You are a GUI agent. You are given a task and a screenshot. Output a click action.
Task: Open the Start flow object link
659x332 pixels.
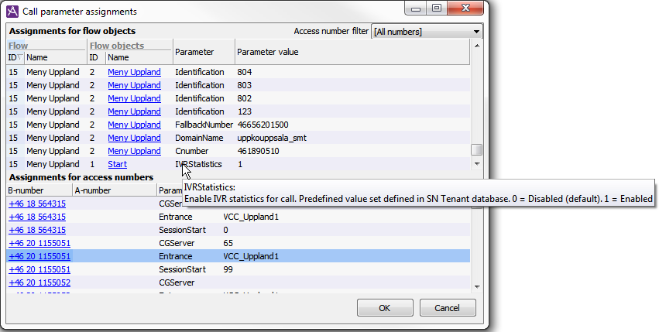click(x=117, y=164)
